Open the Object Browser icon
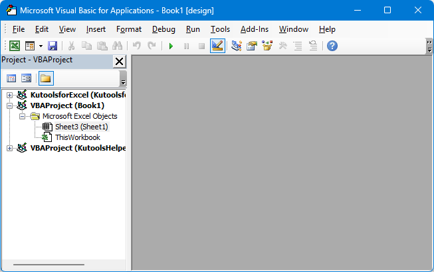 tap(267, 46)
